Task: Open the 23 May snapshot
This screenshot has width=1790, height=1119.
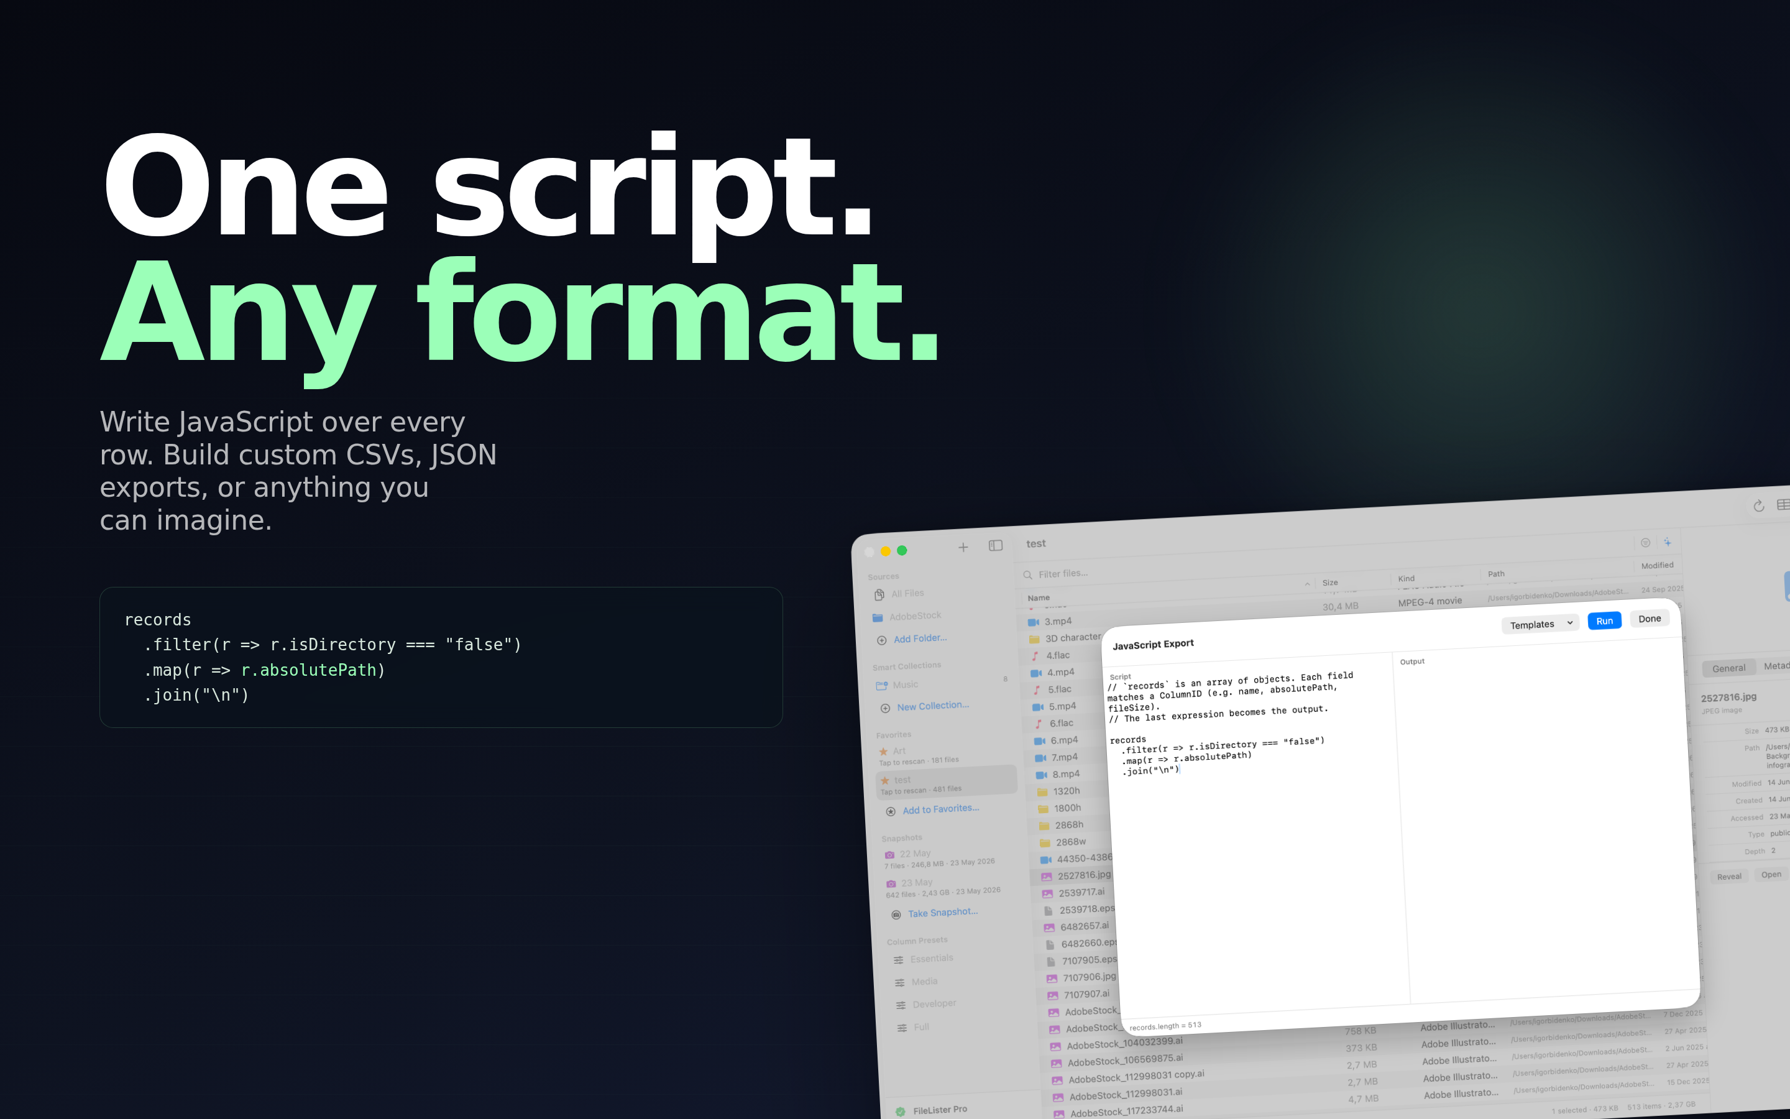Action: 943,887
